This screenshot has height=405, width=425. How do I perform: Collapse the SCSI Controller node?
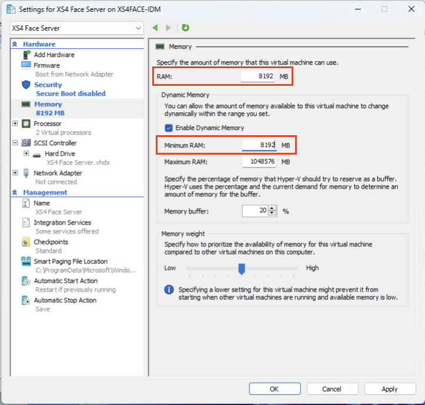click(15, 143)
